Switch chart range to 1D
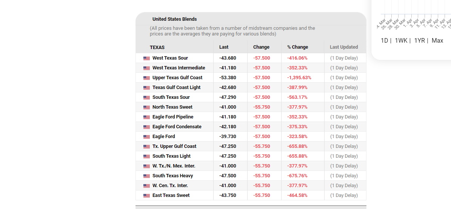 (384, 41)
